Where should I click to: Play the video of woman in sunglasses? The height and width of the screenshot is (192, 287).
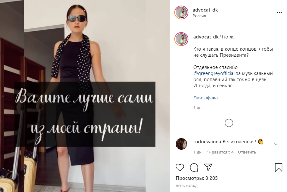(x=85, y=96)
